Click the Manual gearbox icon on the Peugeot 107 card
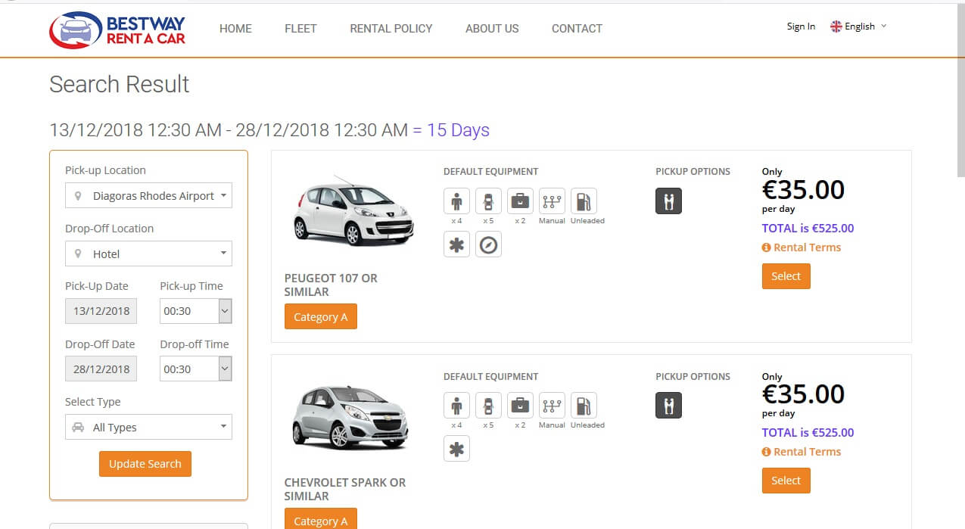The width and height of the screenshot is (965, 529). point(552,201)
